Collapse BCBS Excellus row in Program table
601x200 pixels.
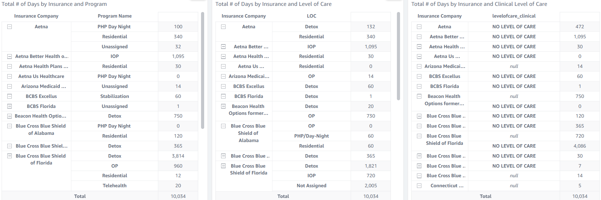pyautogui.click(x=10, y=96)
